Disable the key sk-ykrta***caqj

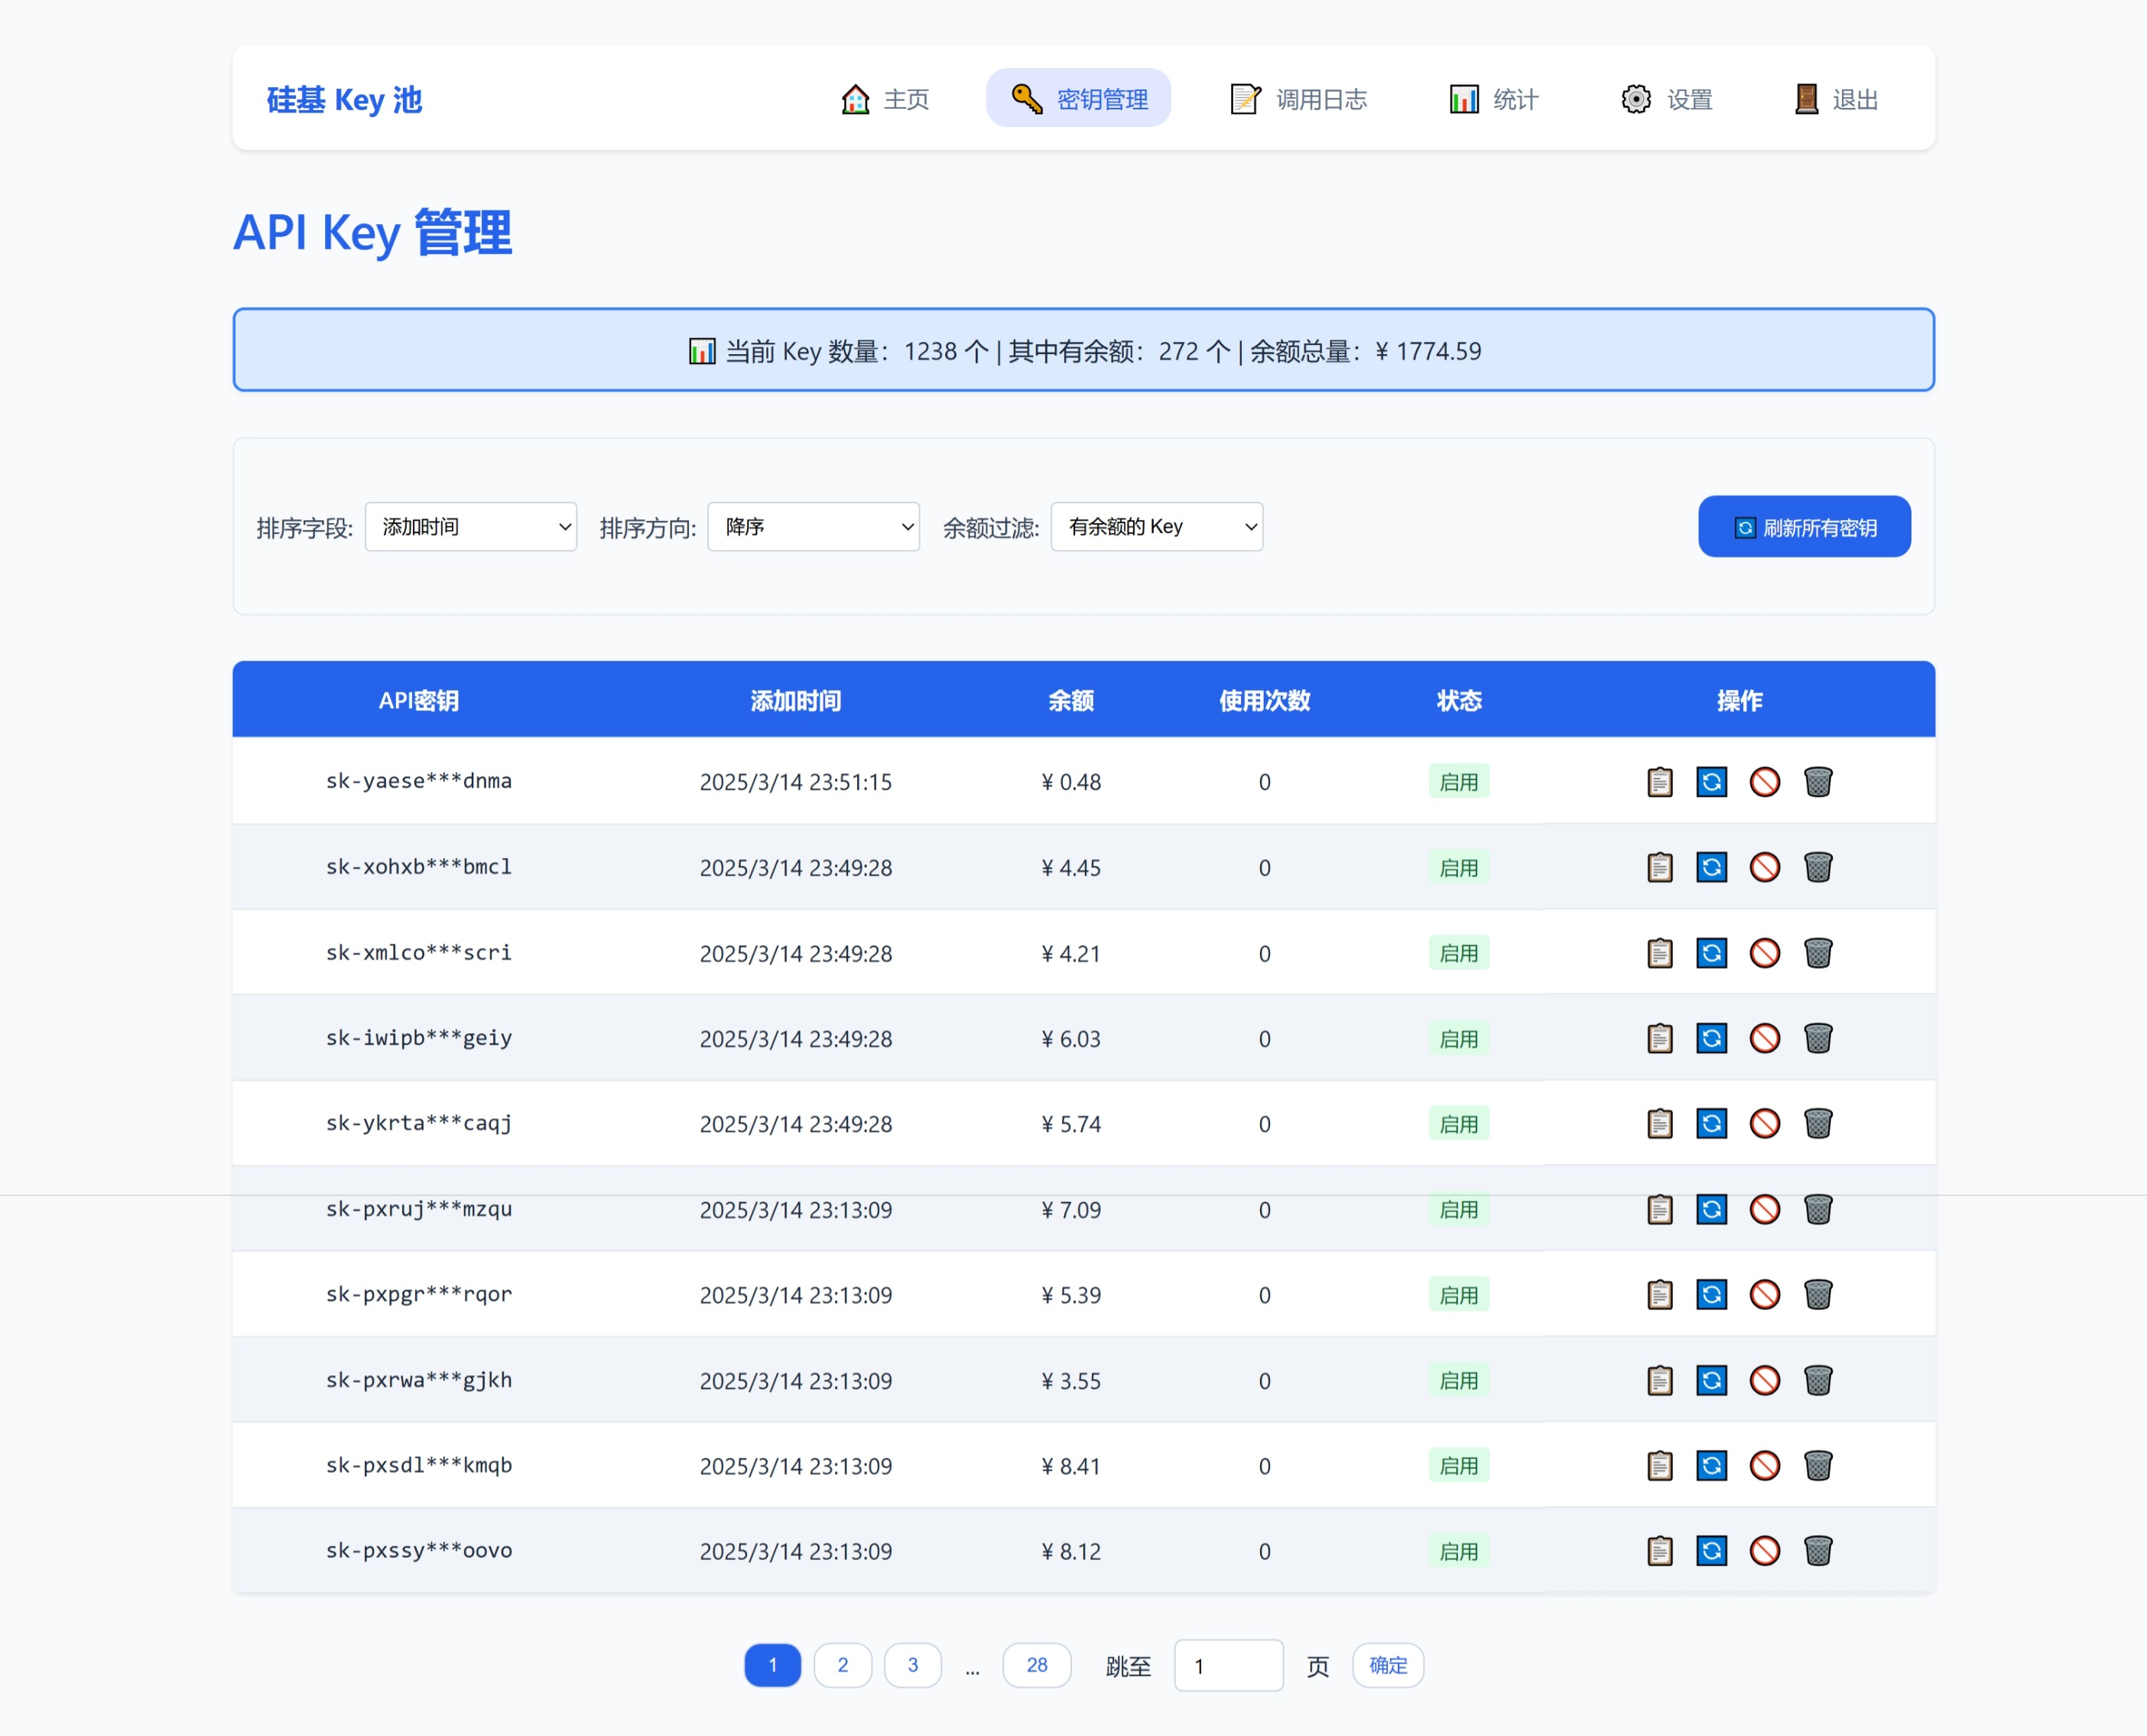[1766, 1123]
